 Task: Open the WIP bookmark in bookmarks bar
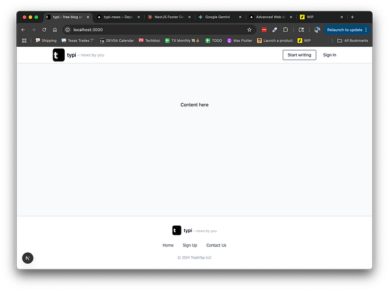[x=304, y=40]
